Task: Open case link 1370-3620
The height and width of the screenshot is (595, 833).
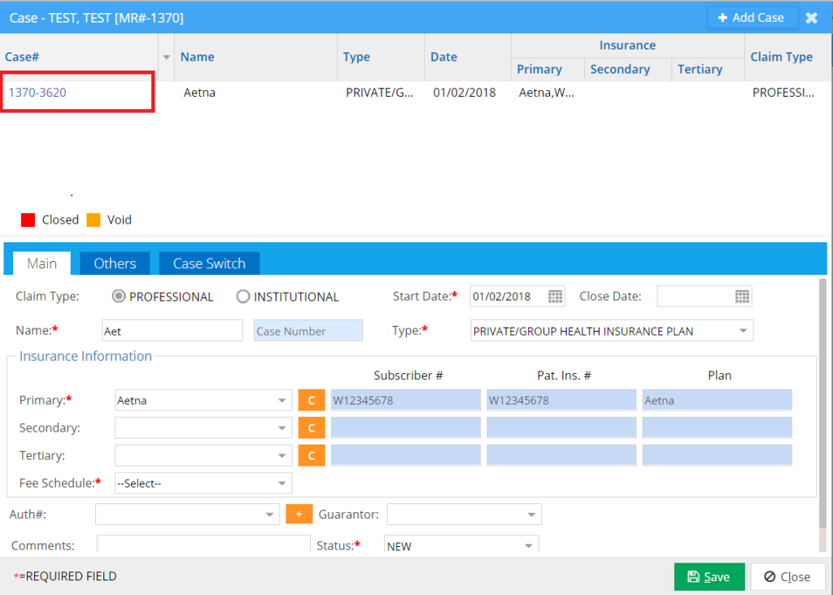Action: (x=37, y=93)
